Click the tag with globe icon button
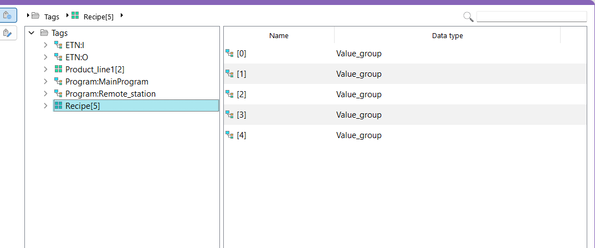 [8, 15]
